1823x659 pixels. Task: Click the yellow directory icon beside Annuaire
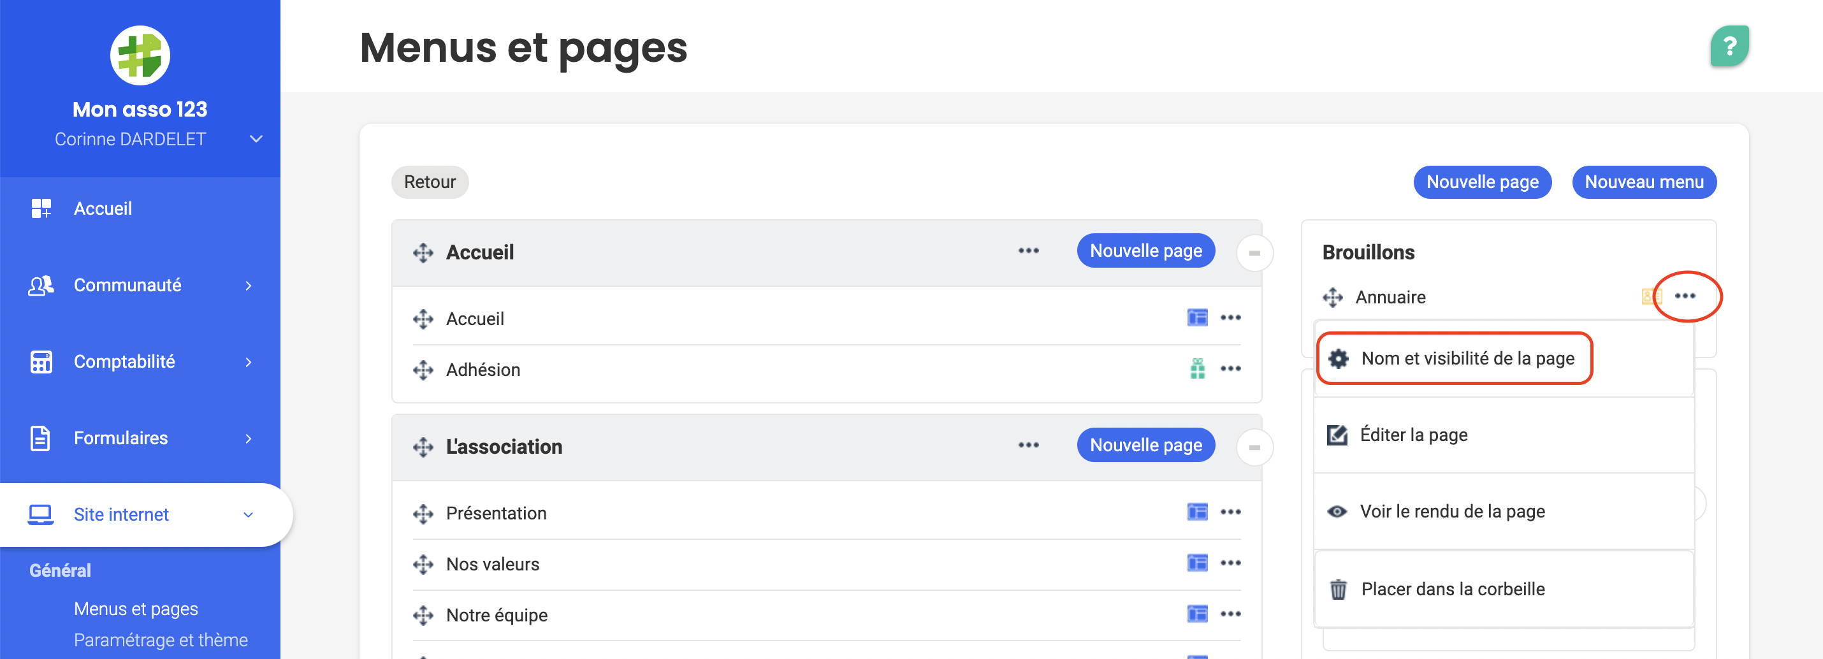tap(1652, 296)
